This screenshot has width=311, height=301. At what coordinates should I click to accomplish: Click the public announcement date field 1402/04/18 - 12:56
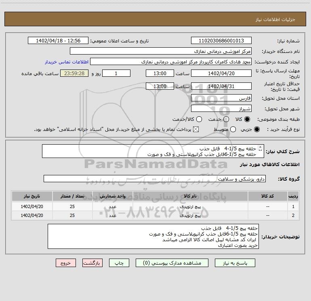58,40
